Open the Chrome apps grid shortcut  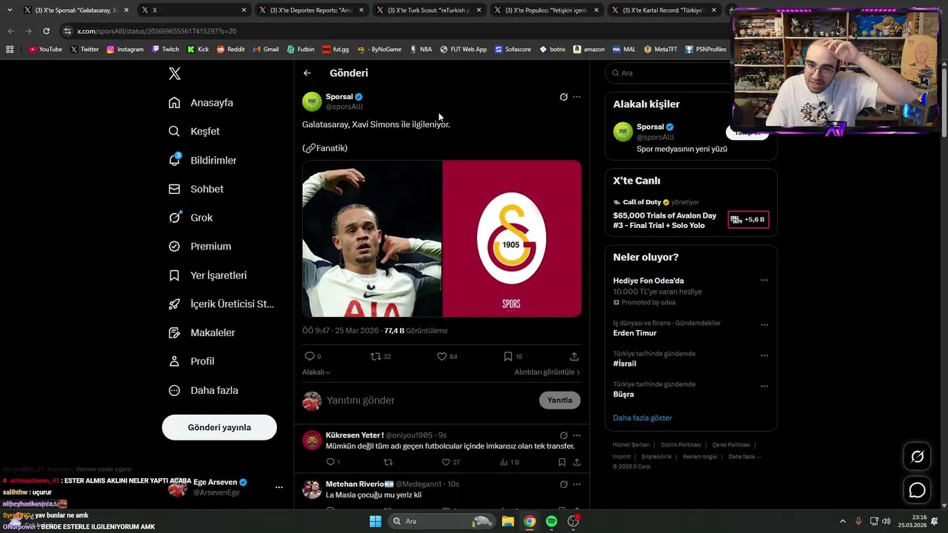tap(10, 49)
